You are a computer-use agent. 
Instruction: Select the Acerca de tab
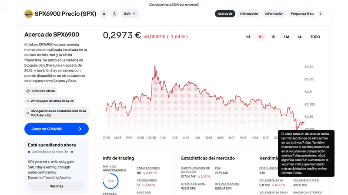pos(225,14)
